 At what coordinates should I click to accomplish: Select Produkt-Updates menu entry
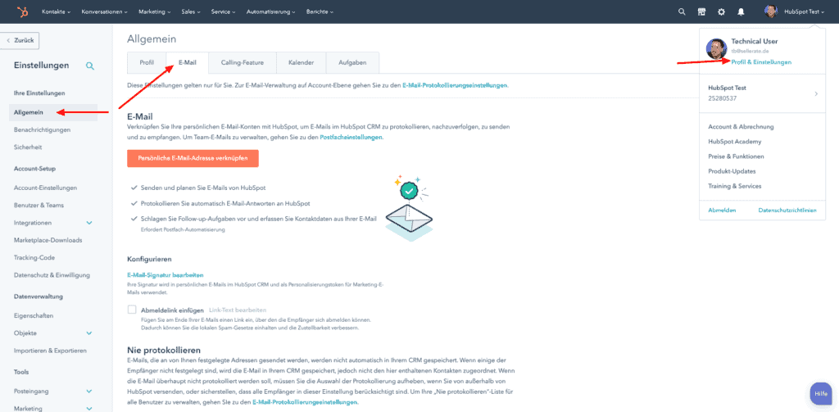[x=732, y=171]
